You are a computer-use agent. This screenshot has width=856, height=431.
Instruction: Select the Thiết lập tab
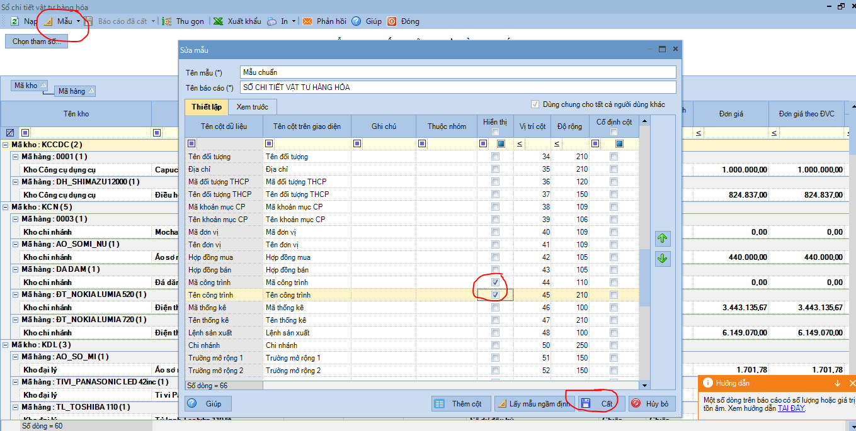206,107
